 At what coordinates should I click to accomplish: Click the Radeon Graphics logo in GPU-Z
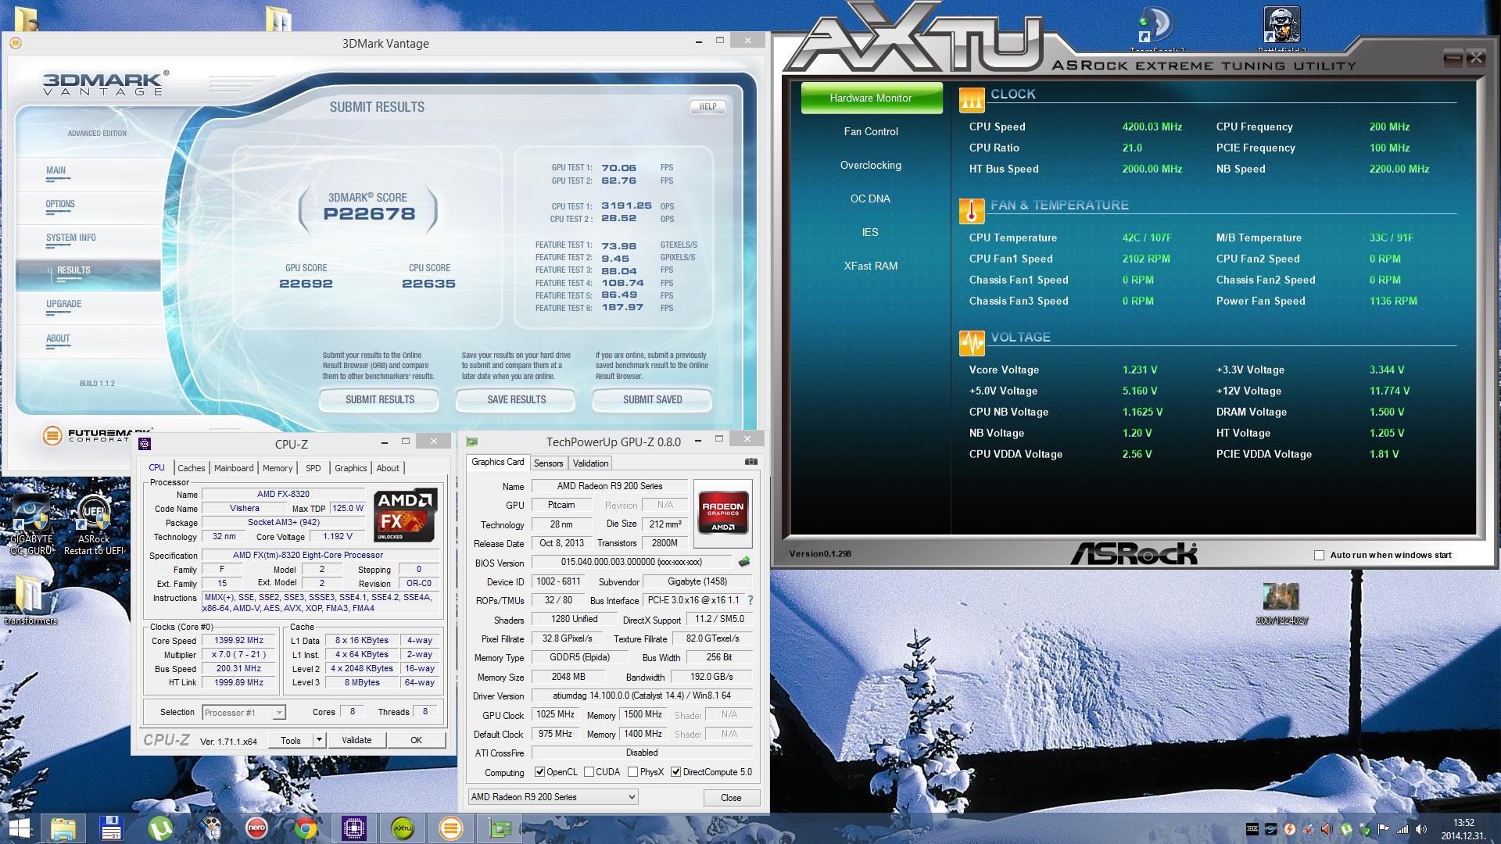[722, 513]
